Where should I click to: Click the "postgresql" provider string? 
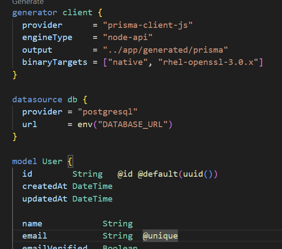107,112
